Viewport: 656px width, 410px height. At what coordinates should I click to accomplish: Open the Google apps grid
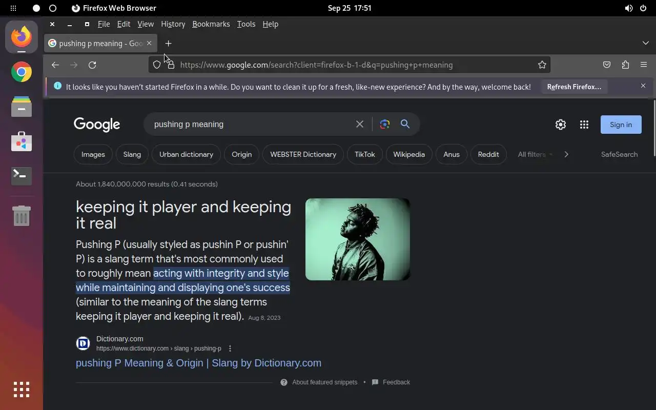tap(584, 125)
